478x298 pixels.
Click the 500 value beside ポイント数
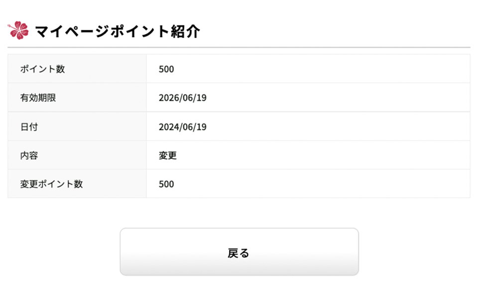click(x=166, y=69)
